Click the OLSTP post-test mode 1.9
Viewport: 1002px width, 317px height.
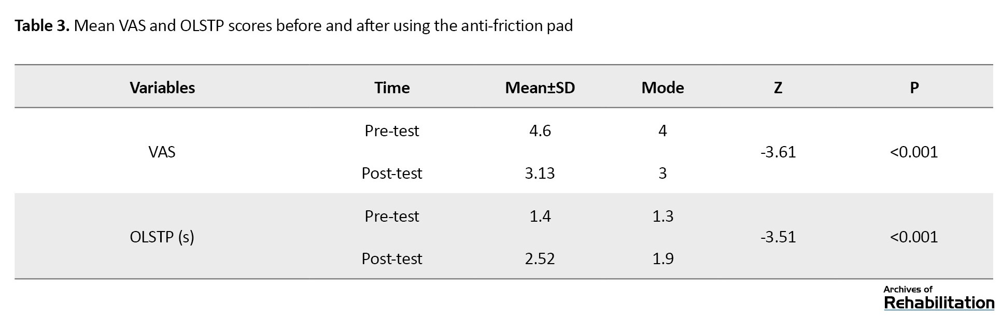(x=662, y=258)
